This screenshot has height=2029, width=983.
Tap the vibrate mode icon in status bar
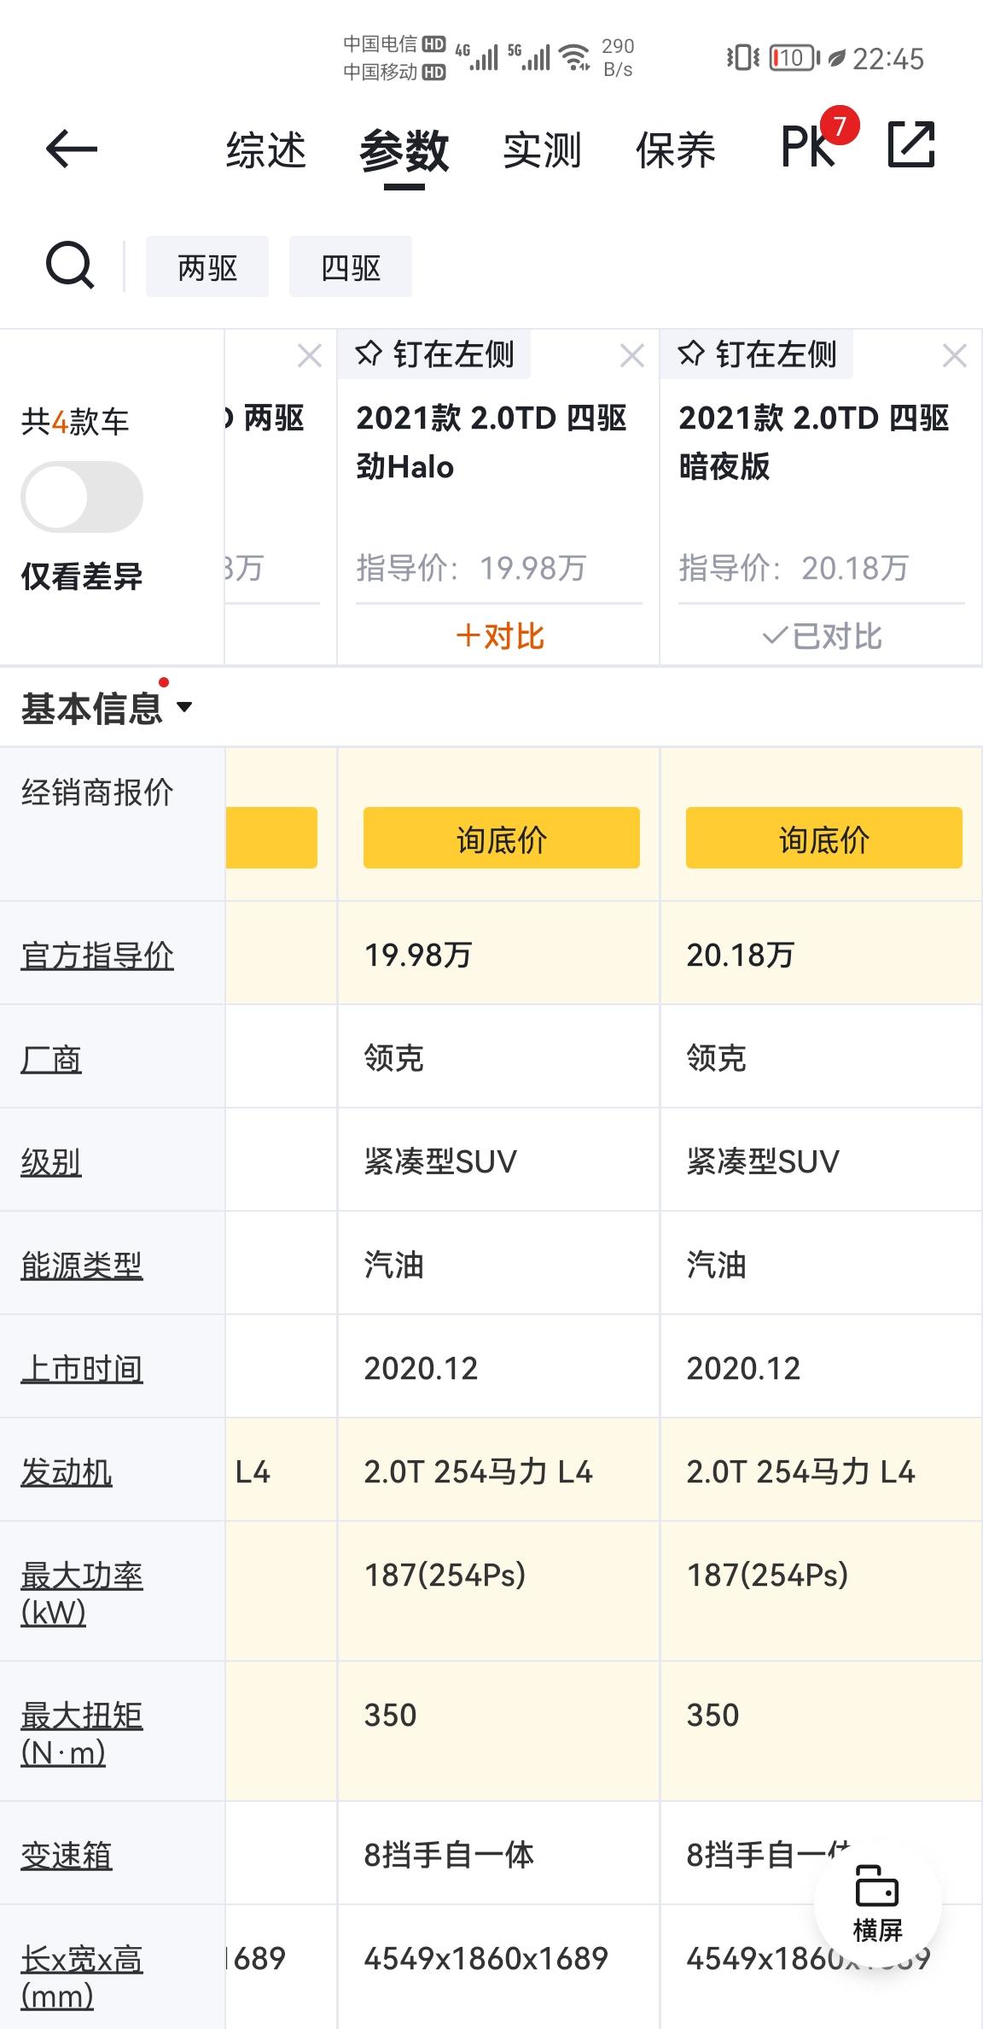(742, 58)
